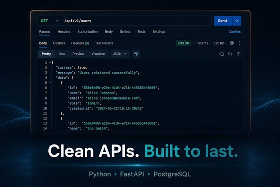Toggle the word wrap lines icon
Screen dimensions: 280x187
(x=136, y=54)
